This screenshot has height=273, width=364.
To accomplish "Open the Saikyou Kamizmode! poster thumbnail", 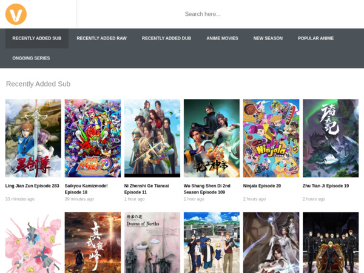I will [93, 138].
